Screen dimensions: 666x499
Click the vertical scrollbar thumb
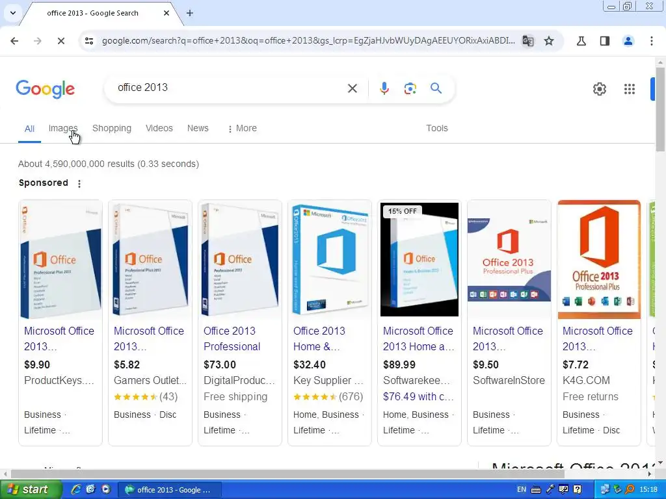pyautogui.click(x=660, y=109)
